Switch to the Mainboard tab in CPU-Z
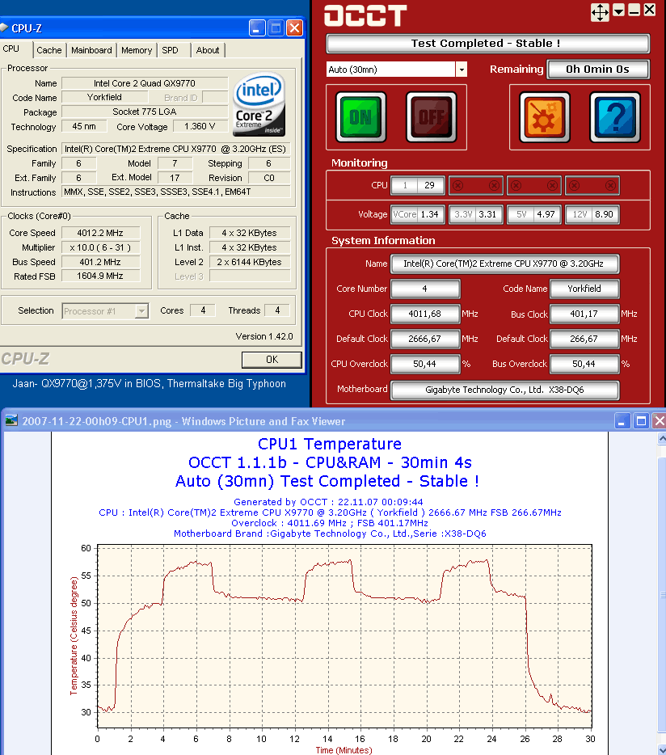 tap(91, 50)
